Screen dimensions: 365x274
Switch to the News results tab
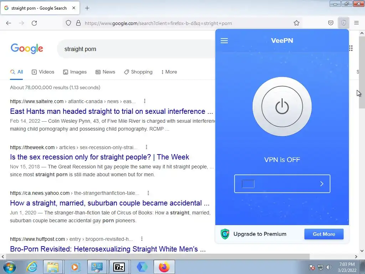(x=105, y=72)
